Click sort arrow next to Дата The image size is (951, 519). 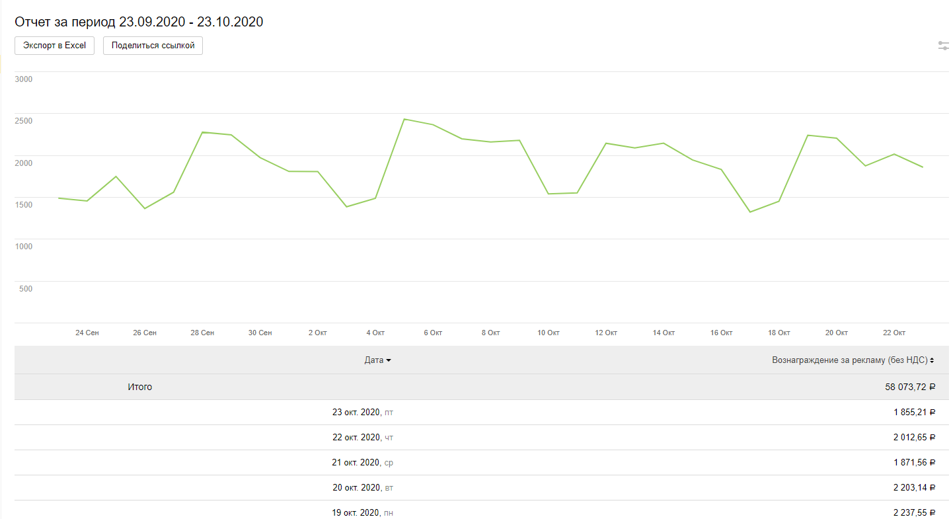tap(389, 361)
